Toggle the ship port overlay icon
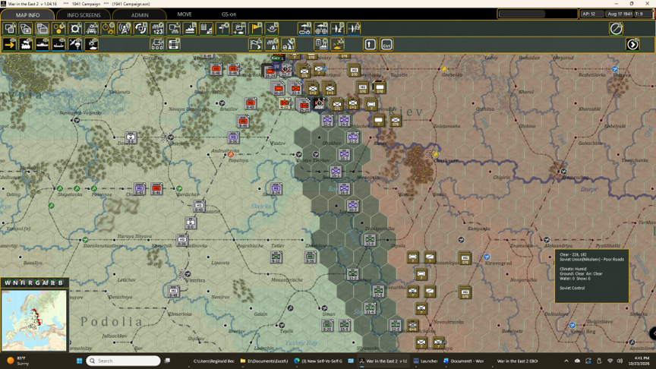Viewport: 656px width, 369px height. click(190, 29)
